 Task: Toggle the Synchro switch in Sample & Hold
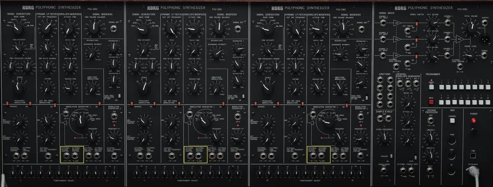(x=391, y=156)
